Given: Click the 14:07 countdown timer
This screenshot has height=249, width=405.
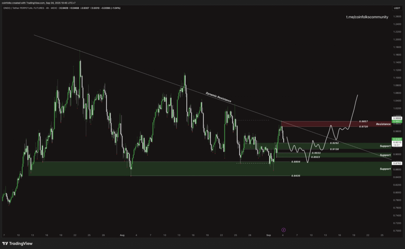Looking at the screenshot, I should [397, 145].
